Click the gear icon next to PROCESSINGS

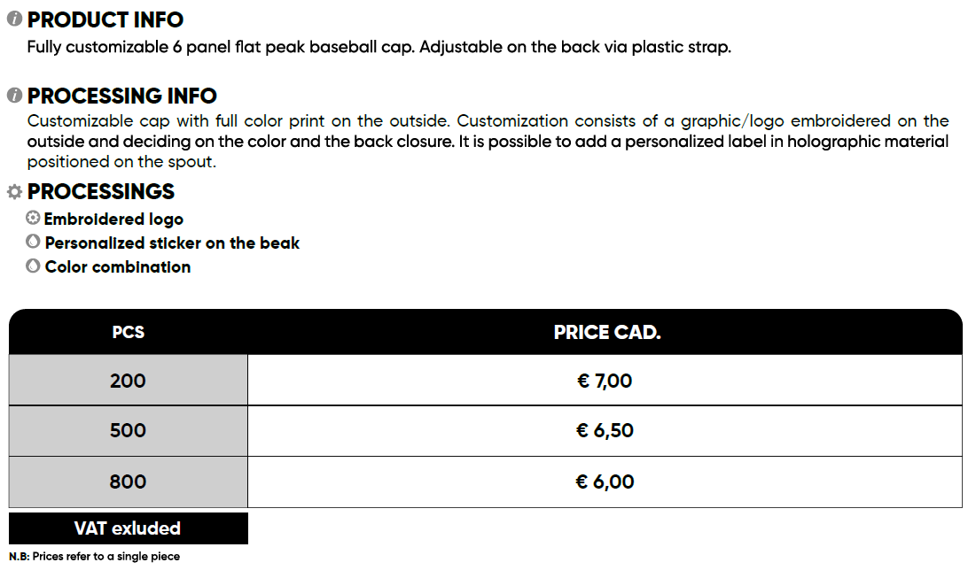(14, 191)
